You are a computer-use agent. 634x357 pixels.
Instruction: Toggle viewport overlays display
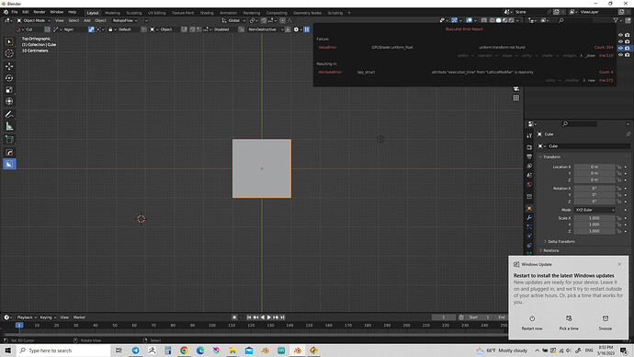(469, 20)
